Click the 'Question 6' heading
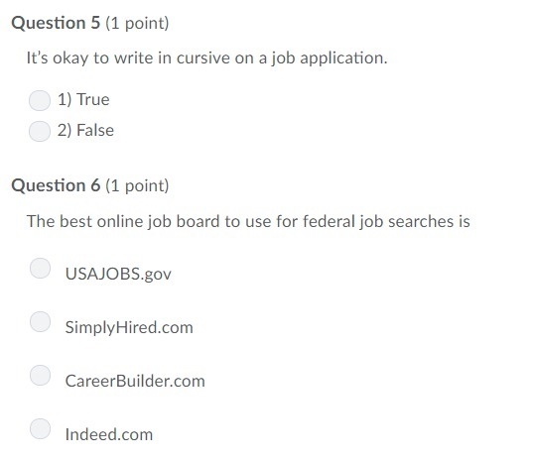Viewport: 535px width, 461px height. point(56,185)
